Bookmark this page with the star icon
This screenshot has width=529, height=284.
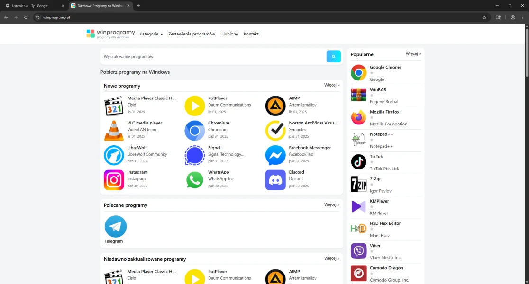click(484, 18)
